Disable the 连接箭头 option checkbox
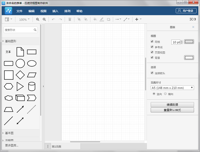 152,73
